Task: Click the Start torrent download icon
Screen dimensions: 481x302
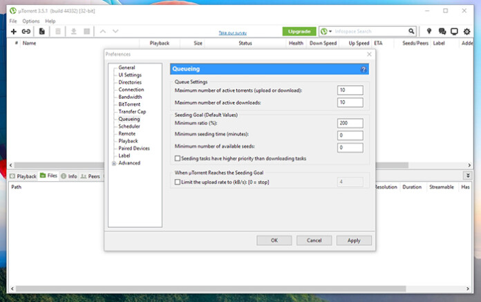Action: tap(74, 31)
